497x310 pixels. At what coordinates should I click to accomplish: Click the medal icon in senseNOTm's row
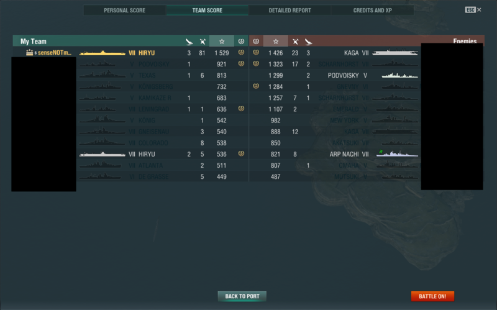[241, 52]
